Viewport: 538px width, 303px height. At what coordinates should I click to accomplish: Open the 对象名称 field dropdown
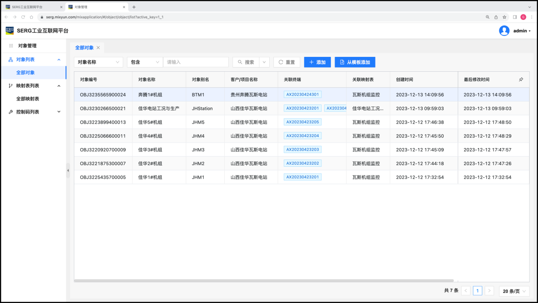99,62
